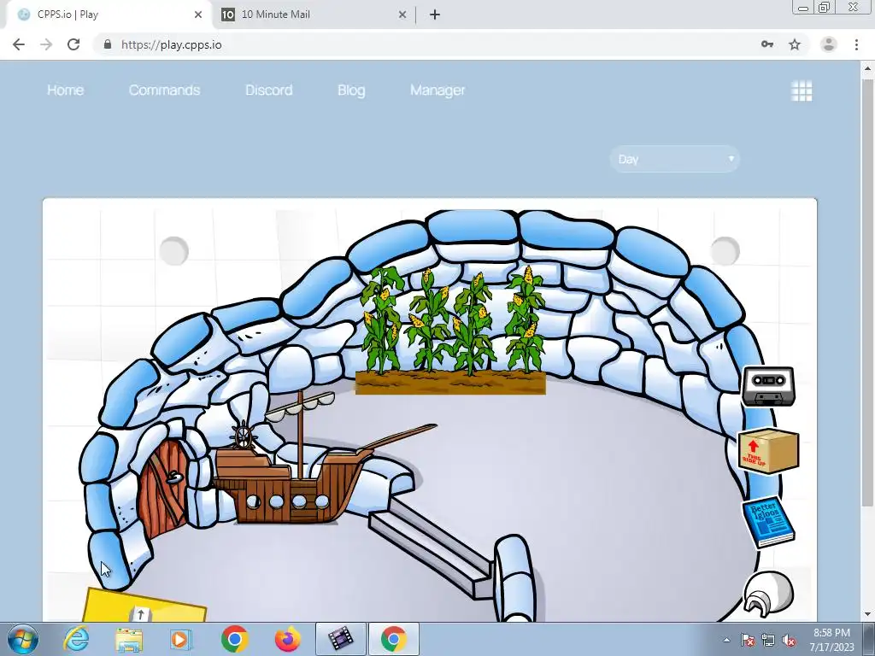
Task: Open saved passwords key icon
Action: (767, 44)
